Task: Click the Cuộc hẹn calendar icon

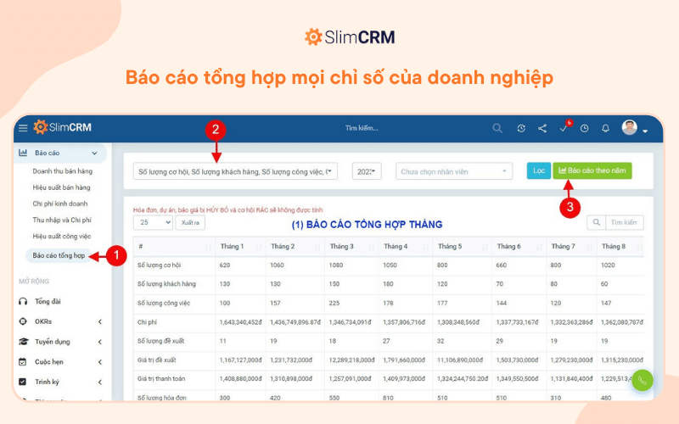Action: (23, 362)
